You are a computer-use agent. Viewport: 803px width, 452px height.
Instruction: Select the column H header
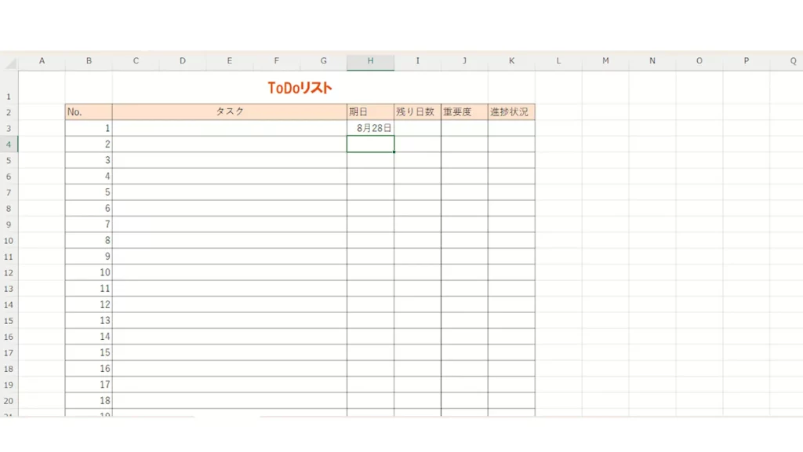[x=370, y=61]
